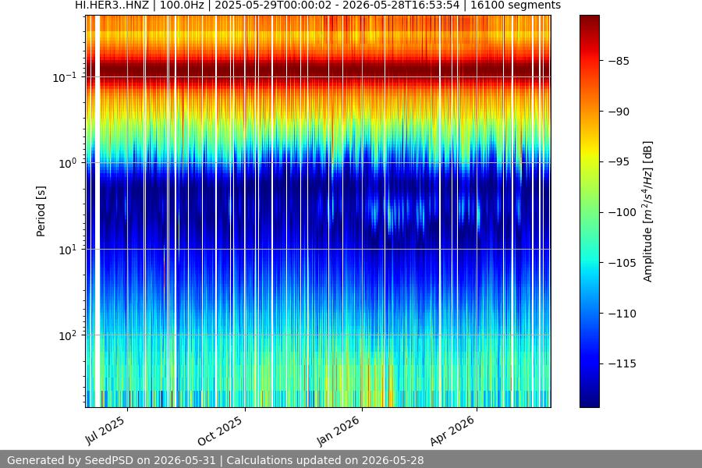Click the −100 colorbar tick label
This screenshot has width=702, height=468.
click(x=622, y=212)
